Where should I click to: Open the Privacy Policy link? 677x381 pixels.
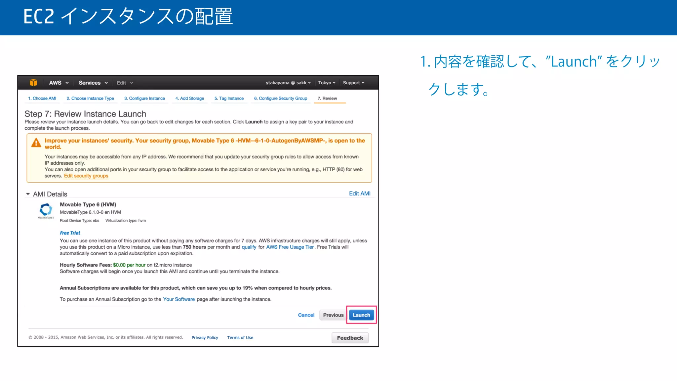(x=205, y=338)
